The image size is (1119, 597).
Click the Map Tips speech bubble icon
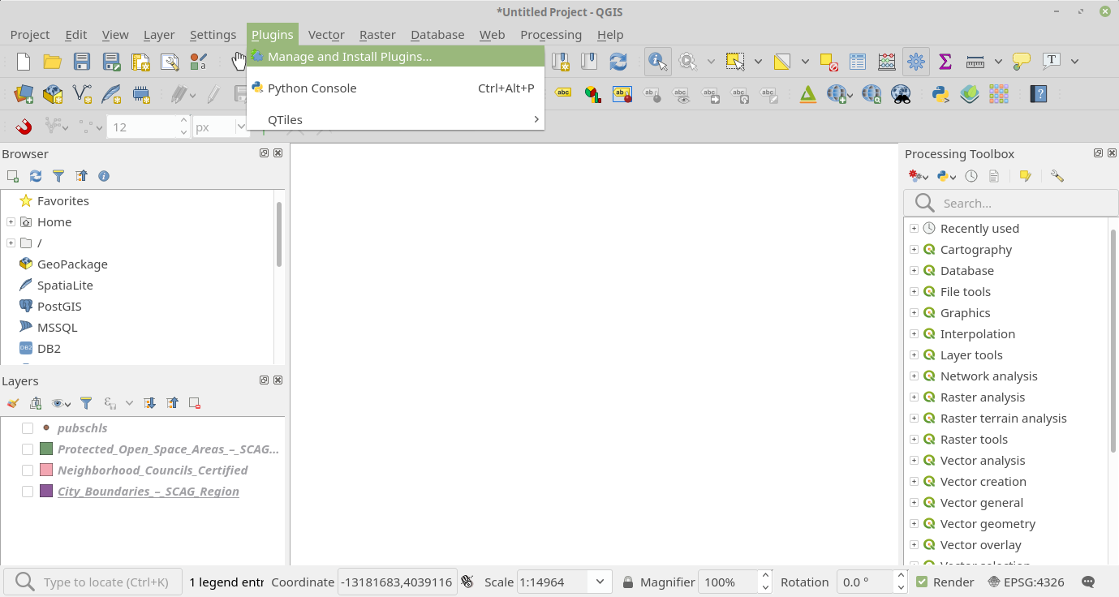(1022, 62)
